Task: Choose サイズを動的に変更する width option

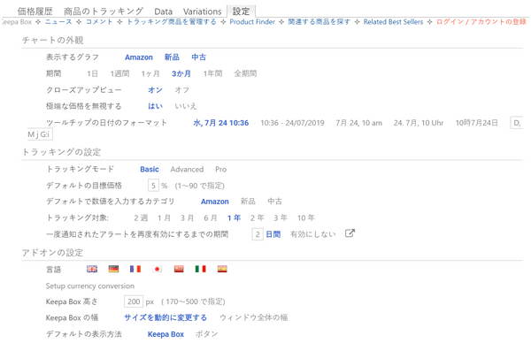Action: click(x=165, y=317)
